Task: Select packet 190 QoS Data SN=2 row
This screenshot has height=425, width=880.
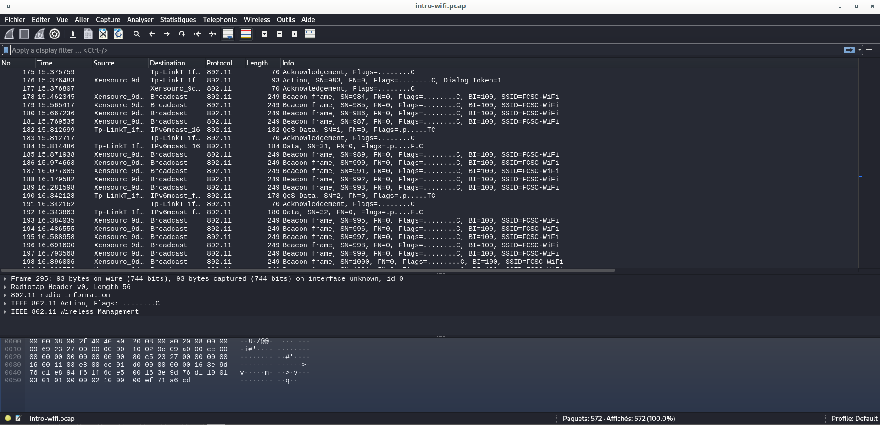Action: 429,196
